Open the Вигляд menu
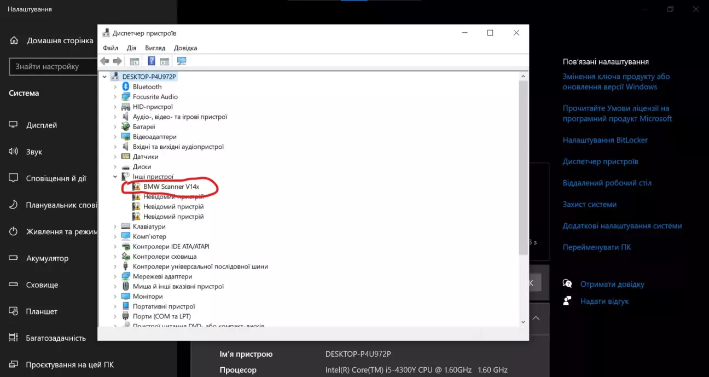709x377 pixels. click(155, 48)
